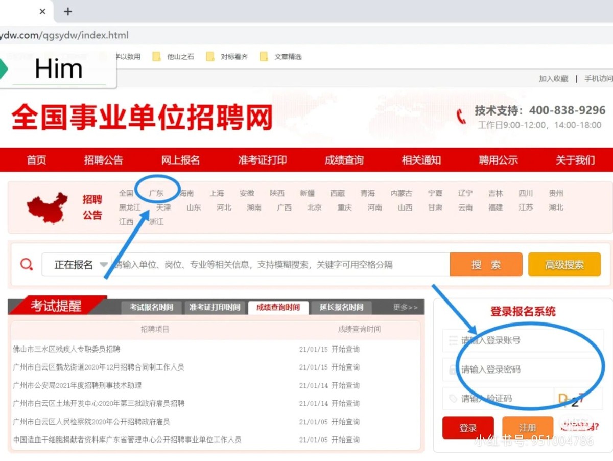Switch to the 准考证打印时间 tab
The height and width of the screenshot is (461, 613).
tap(215, 307)
